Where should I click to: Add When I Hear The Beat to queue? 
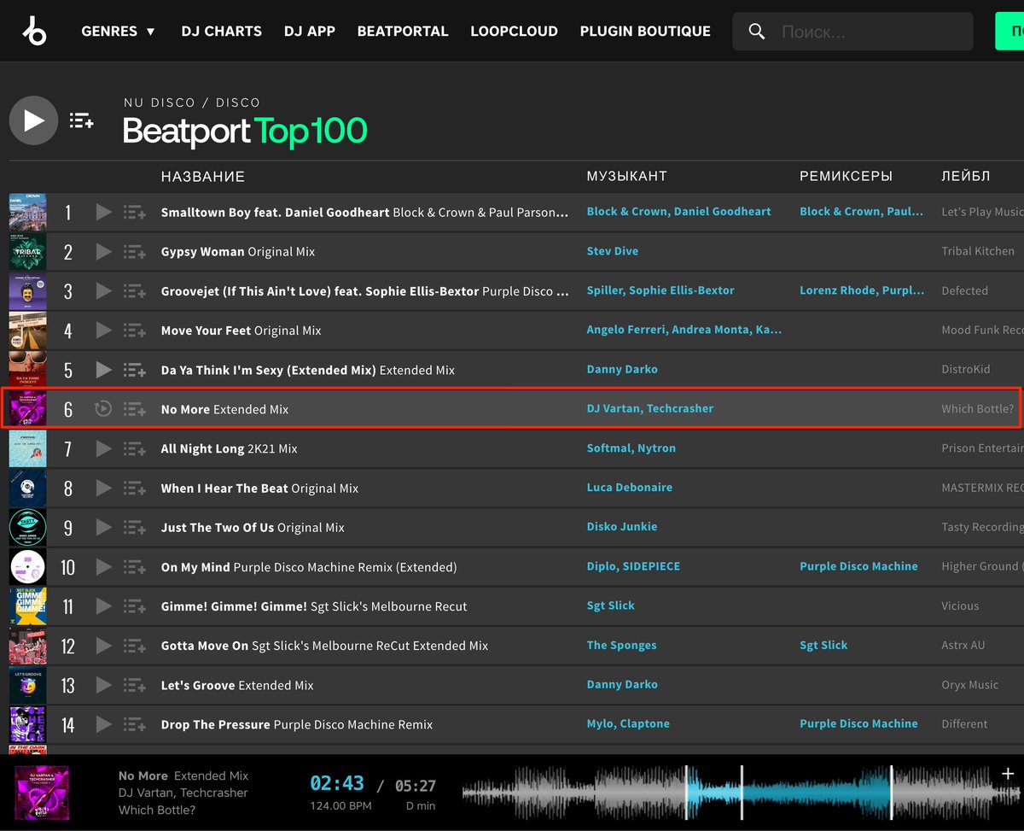tap(134, 488)
